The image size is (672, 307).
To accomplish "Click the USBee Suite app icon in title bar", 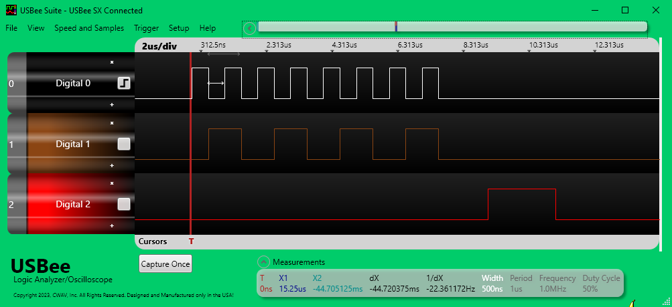I will [x=11, y=10].
